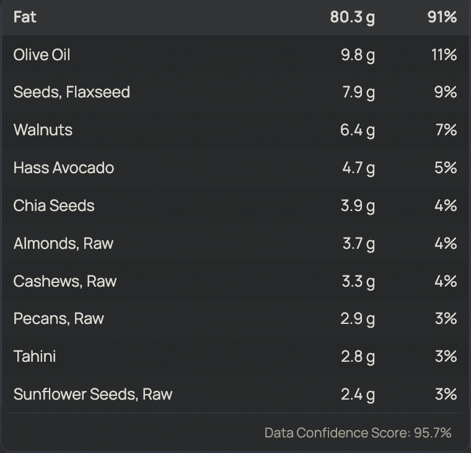Image resolution: width=471 pixels, height=453 pixels.
Task: Select the Cashews, Raw row
Action: tap(64, 281)
